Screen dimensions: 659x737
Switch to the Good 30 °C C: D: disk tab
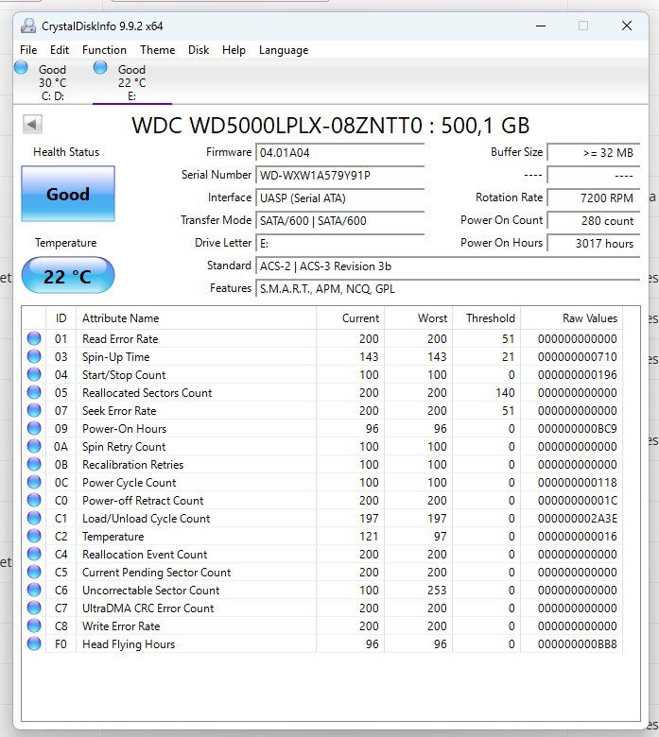[52, 82]
